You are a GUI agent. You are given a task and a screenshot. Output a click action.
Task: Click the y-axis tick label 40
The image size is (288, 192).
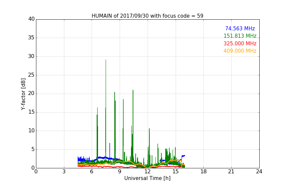[31, 19]
